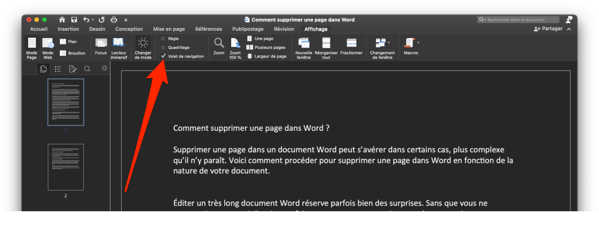Choose Plusieurs pages layout
This screenshot has height=227, width=599.
click(x=266, y=47)
